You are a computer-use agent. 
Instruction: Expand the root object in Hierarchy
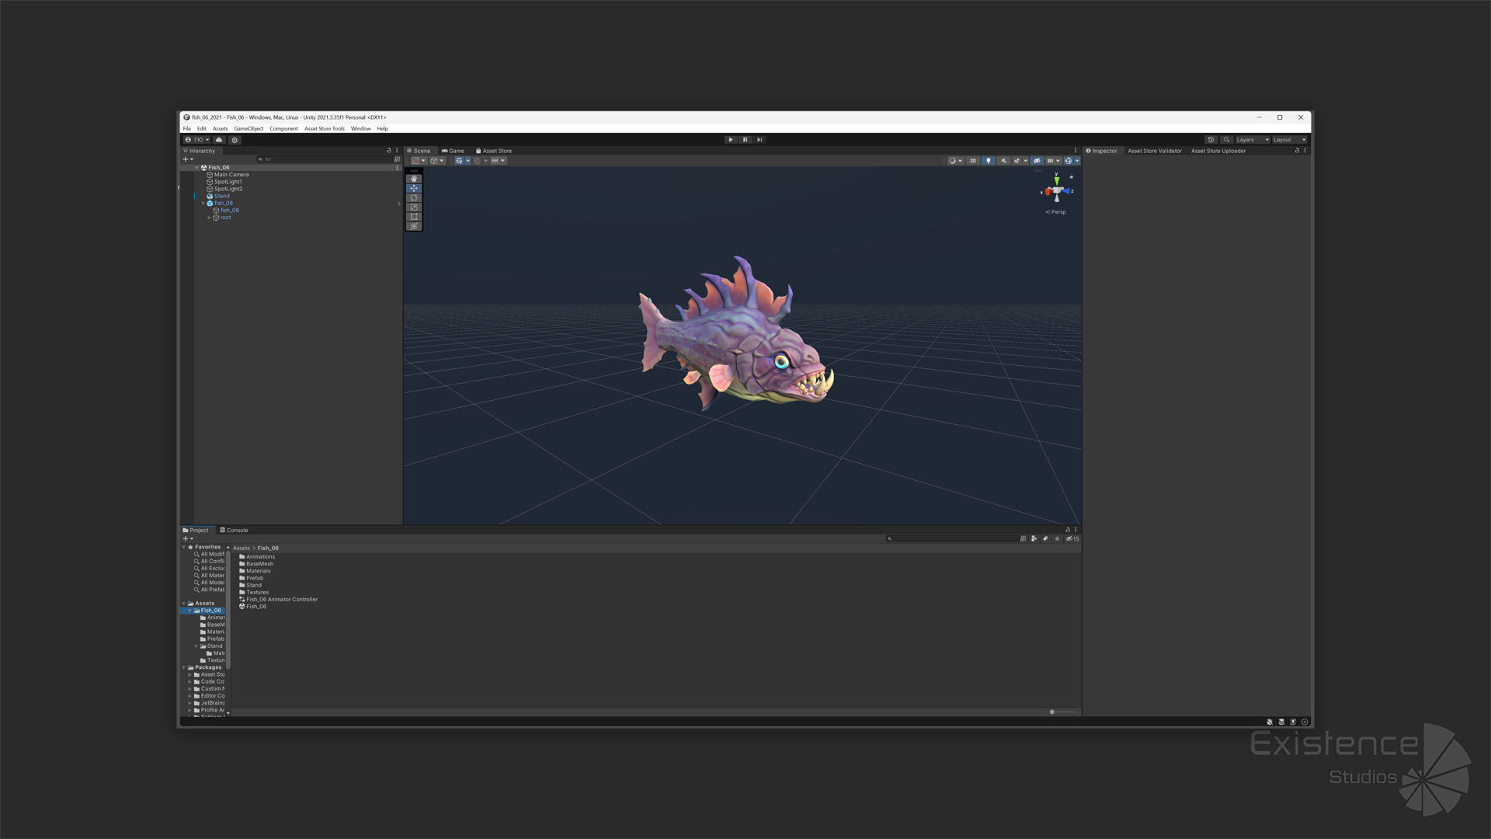click(210, 218)
